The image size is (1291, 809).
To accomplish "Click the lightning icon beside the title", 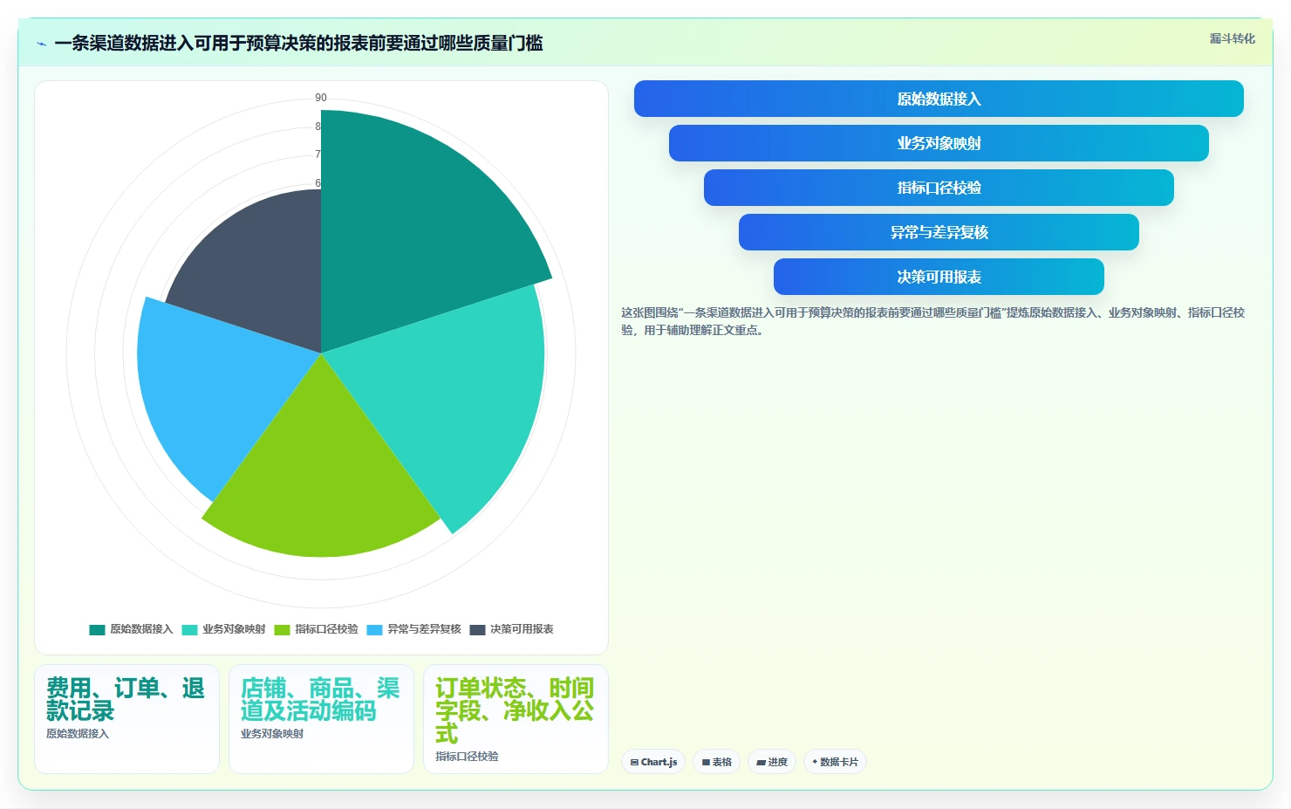I will (x=41, y=44).
